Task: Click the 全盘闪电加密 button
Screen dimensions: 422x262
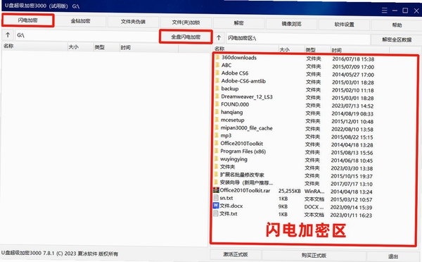Action: (186, 37)
